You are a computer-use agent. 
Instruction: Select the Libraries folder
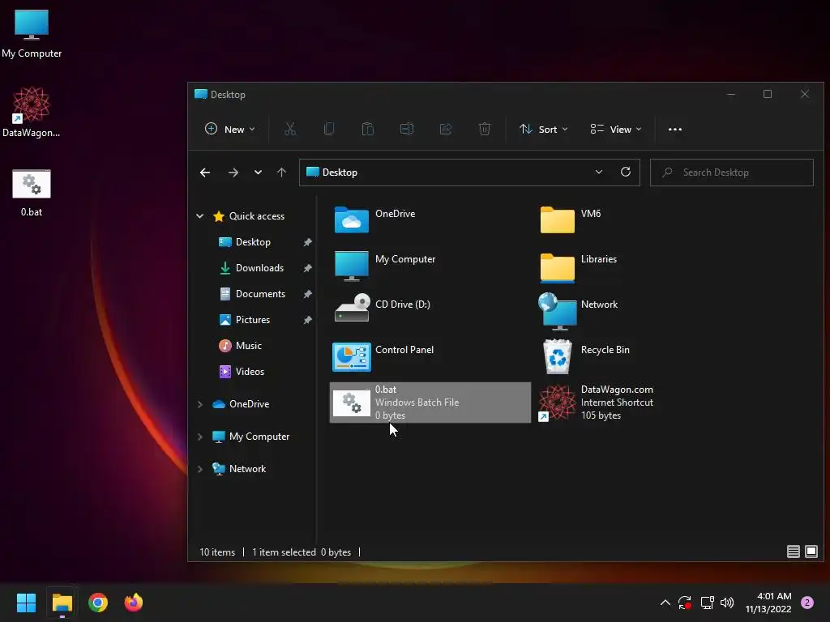point(635,266)
